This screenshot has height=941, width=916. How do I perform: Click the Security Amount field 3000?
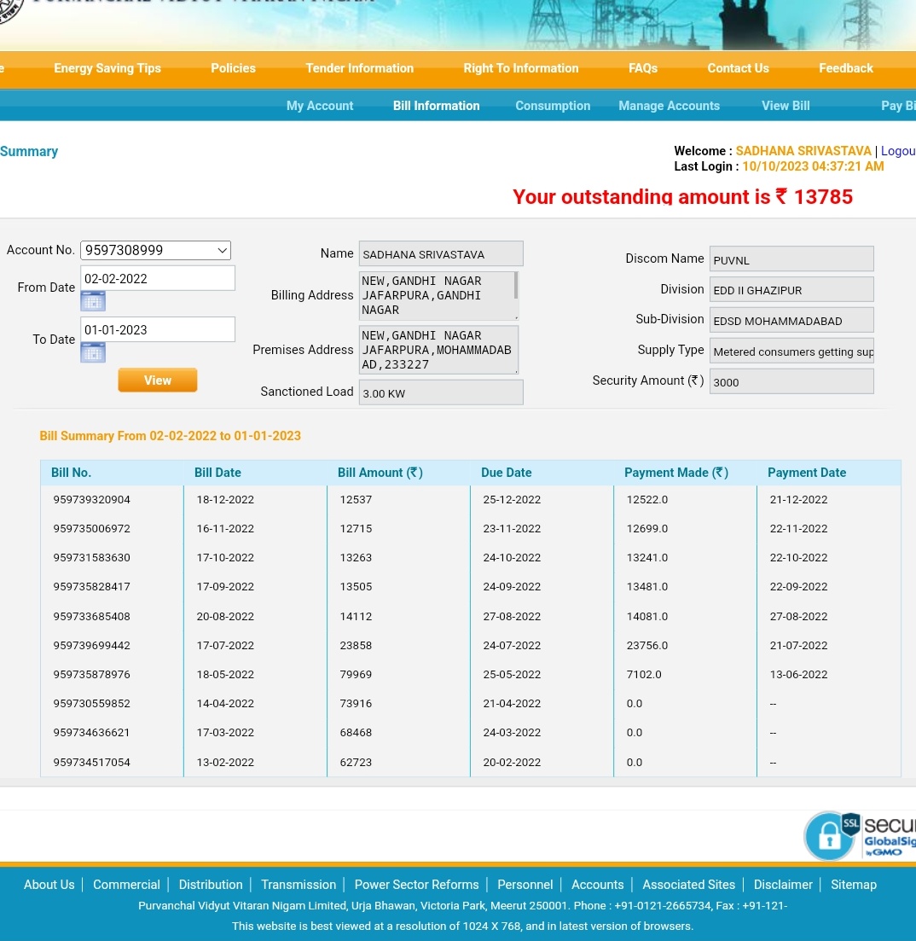[791, 381]
